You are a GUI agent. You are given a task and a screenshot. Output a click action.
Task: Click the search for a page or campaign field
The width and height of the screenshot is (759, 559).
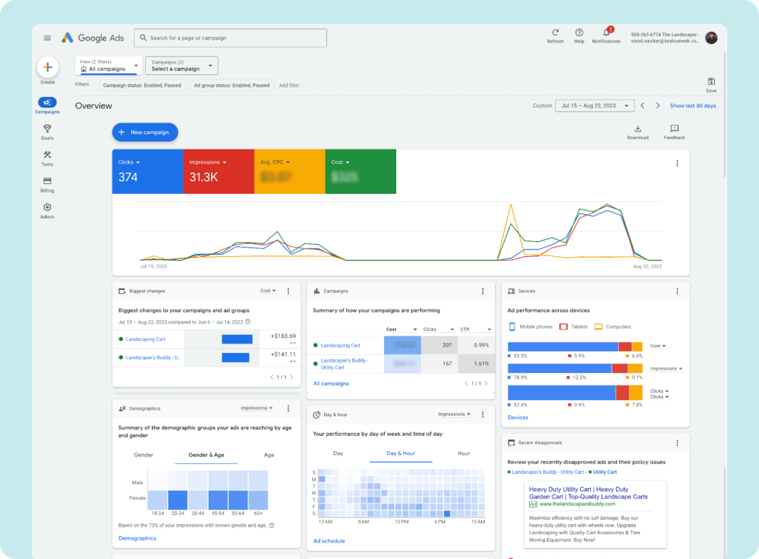click(230, 37)
